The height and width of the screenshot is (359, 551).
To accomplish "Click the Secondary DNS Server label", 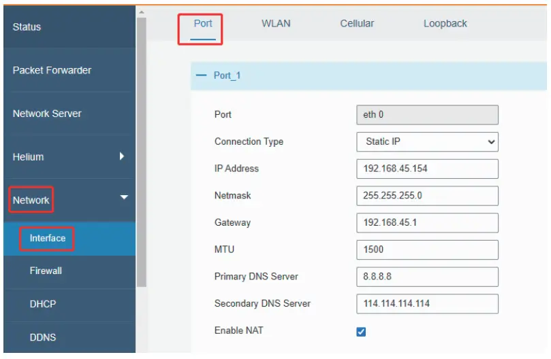I will (x=262, y=304).
